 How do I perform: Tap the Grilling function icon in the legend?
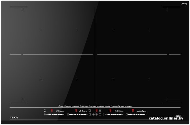coord(59,106)
